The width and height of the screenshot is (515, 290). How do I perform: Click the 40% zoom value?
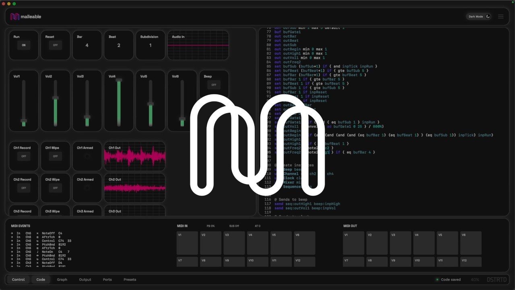pos(475,280)
